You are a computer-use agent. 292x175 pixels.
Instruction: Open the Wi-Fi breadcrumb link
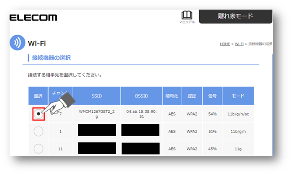(x=239, y=44)
